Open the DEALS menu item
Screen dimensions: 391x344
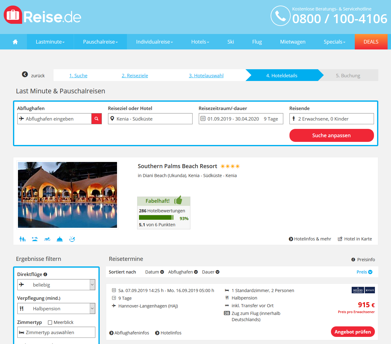click(371, 42)
